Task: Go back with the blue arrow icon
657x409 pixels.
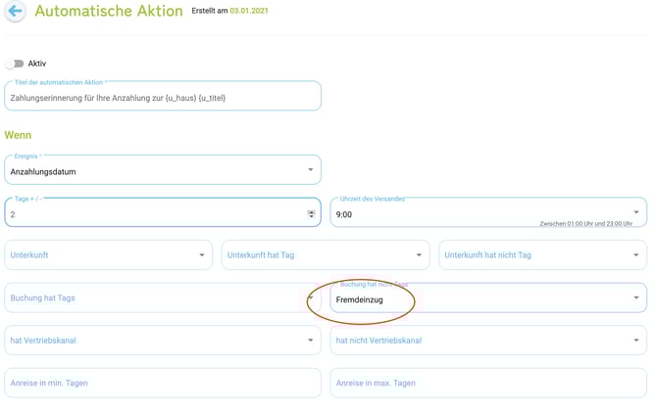Action: [15, 12]
